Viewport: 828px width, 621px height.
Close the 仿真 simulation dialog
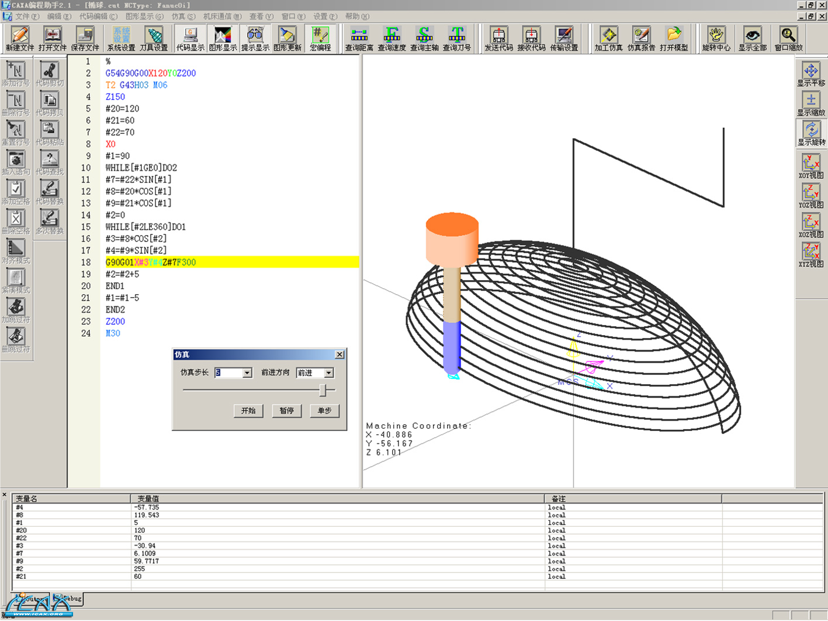pyautogui.click(x=339, y=355)
